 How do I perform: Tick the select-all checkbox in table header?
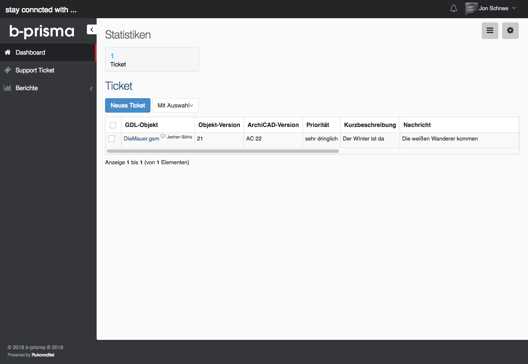(x=113, y=125)
